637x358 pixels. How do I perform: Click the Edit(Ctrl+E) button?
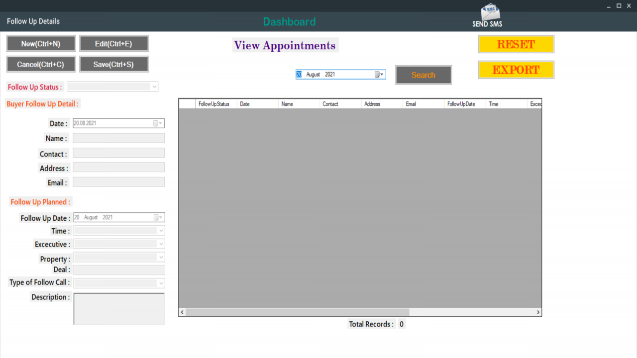click(113, 44)
